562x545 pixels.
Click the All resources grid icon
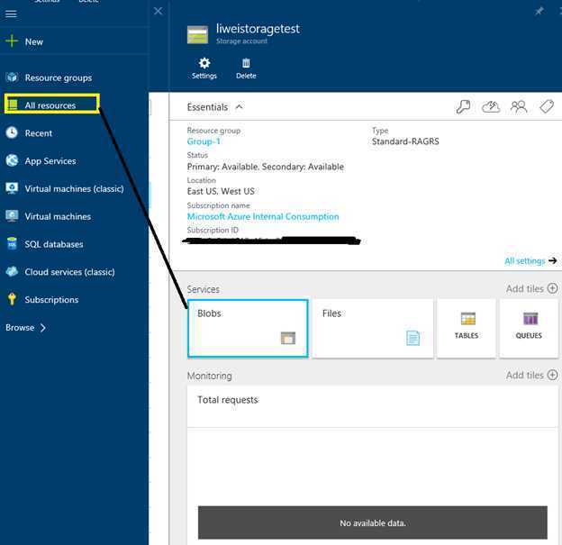[x=13, y=104]
